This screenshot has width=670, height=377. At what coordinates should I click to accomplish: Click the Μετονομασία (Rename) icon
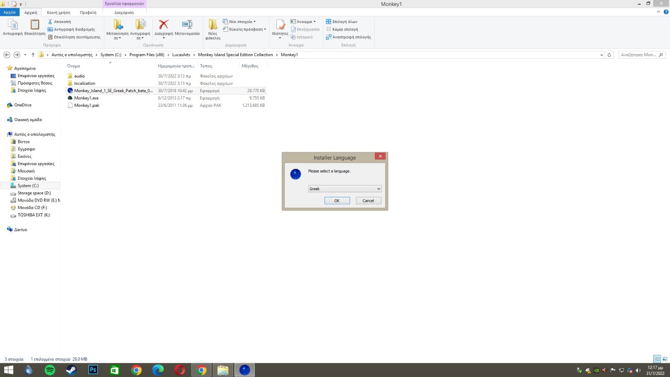point(187,28)
